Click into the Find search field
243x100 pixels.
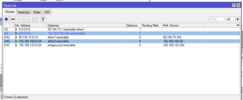coord(217,19)
